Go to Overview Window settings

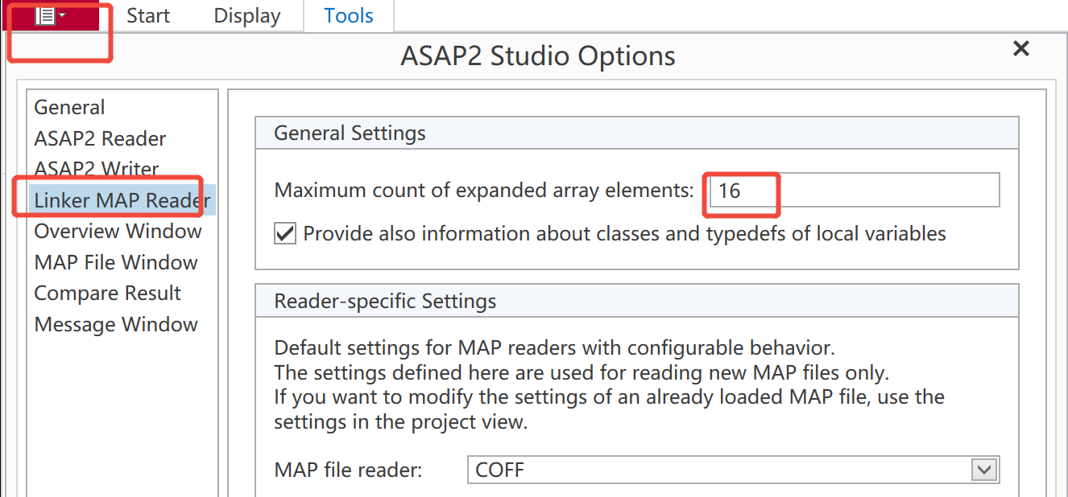point(118,232)
